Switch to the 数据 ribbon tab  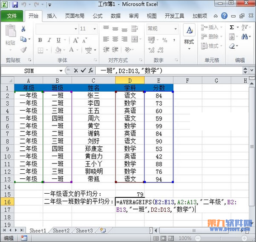[x=116, y=16]
